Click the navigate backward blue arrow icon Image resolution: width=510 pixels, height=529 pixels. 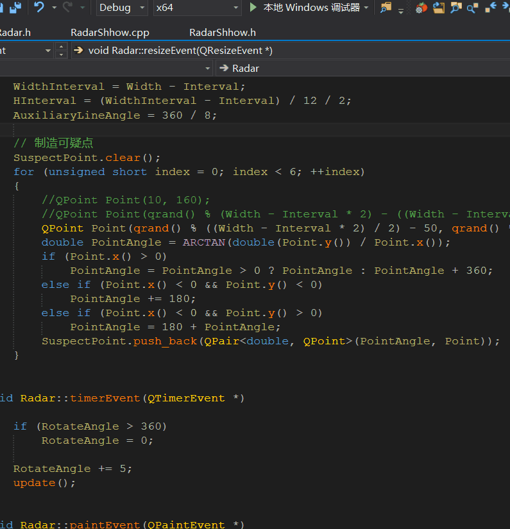(490, 8)
